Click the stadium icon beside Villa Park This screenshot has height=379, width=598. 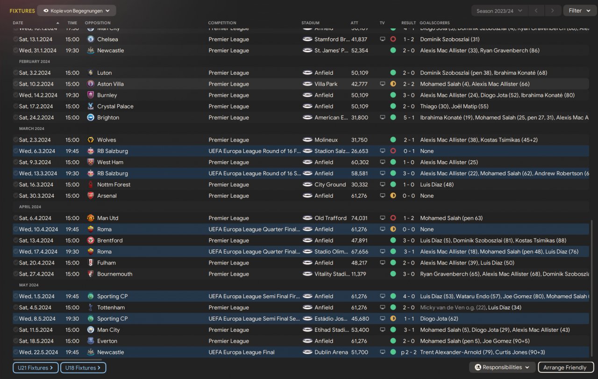pos(307,84)
